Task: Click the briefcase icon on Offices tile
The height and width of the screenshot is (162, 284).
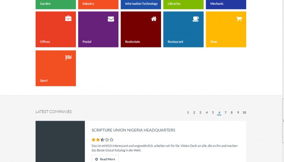Action: tap(68, 19)
